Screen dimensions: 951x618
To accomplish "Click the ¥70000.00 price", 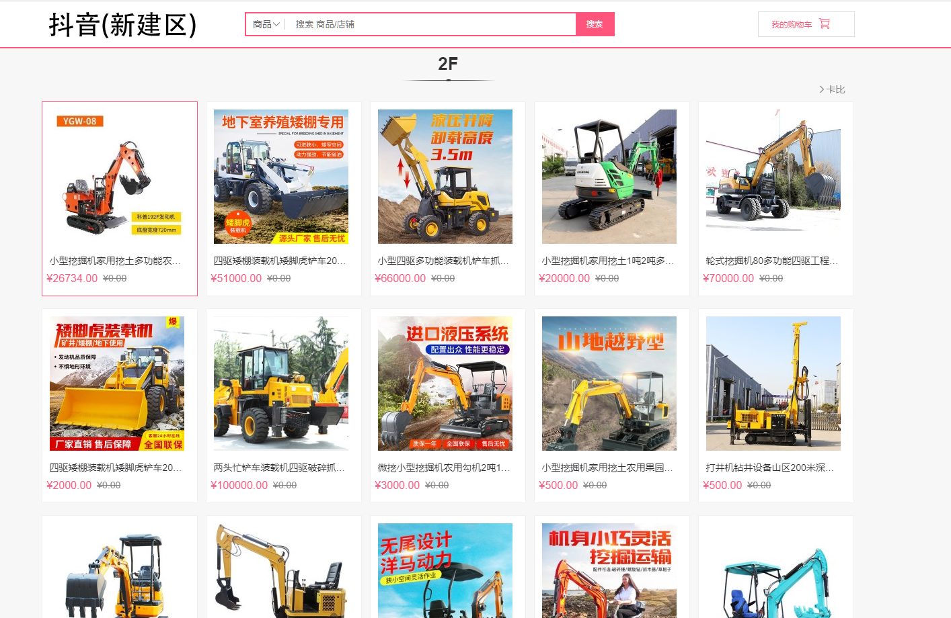I will coord(728,278).
